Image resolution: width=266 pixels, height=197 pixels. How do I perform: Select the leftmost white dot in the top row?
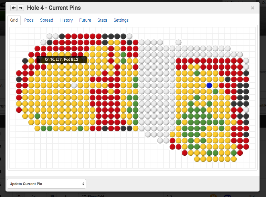pos(49,36)
